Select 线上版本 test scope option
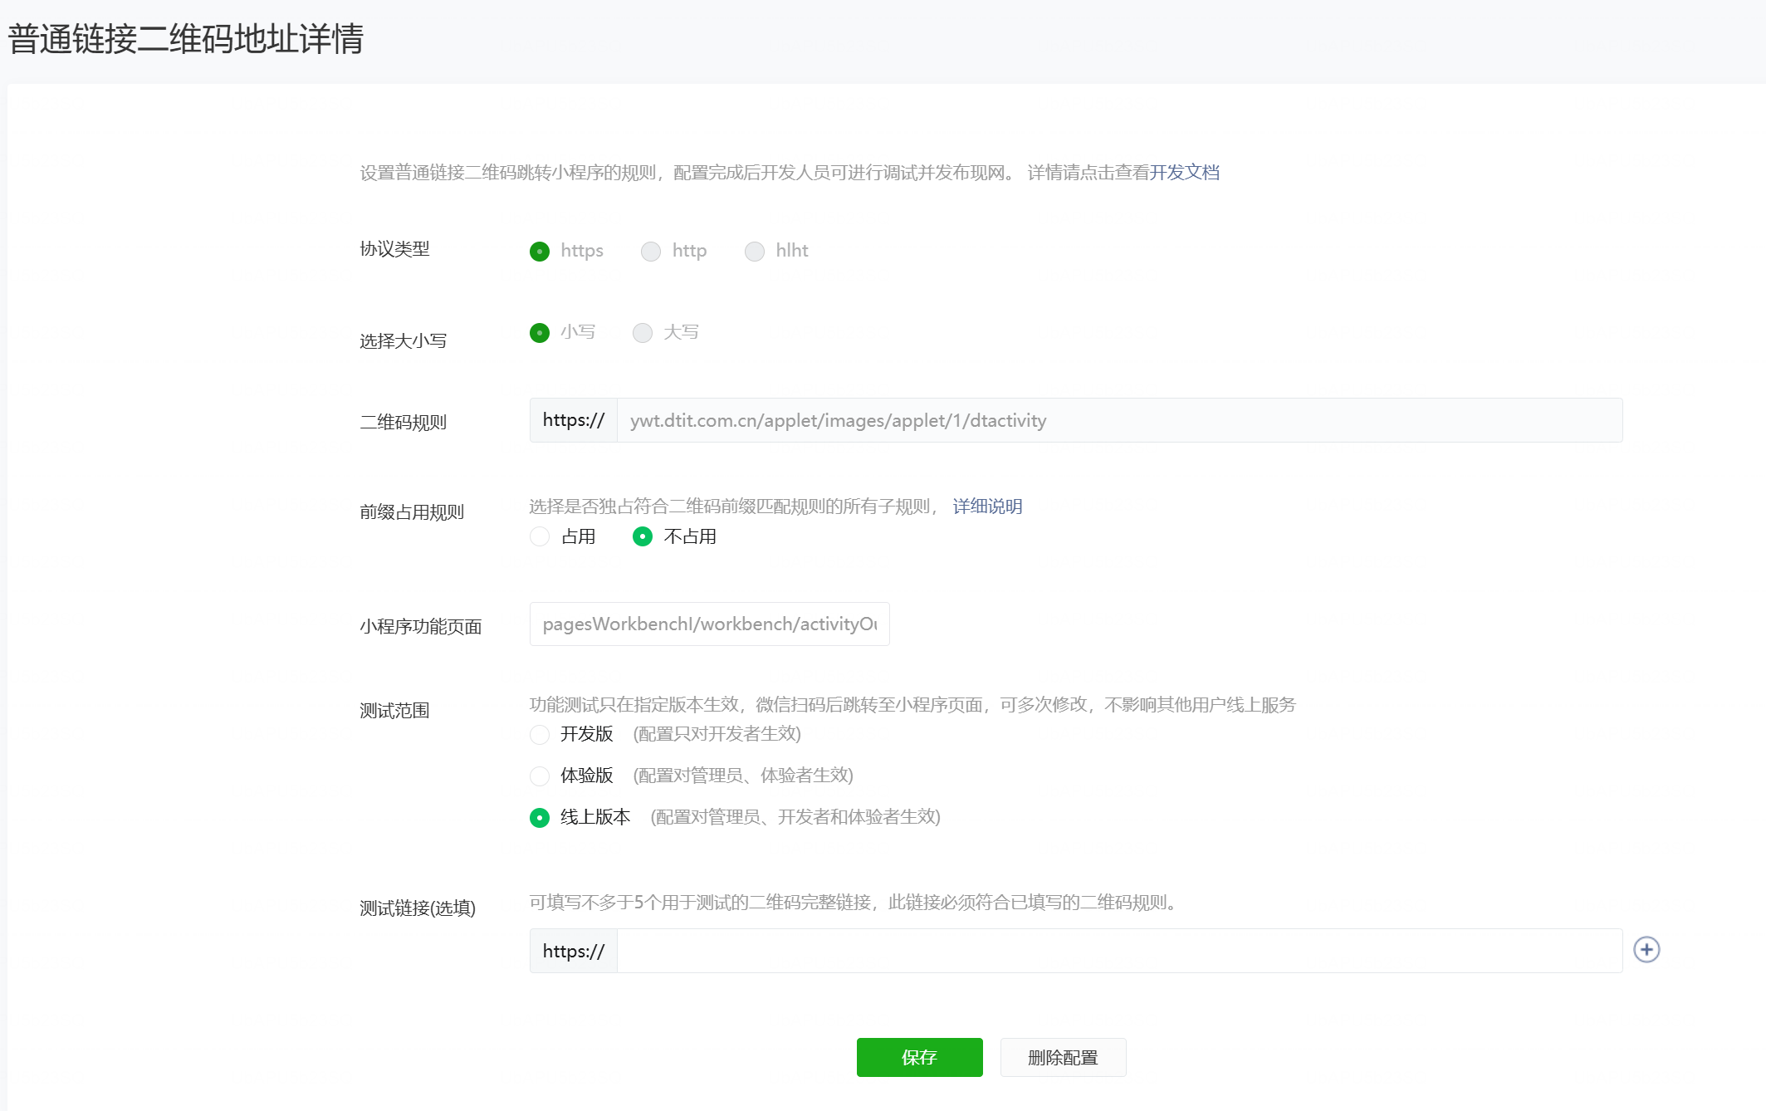Viewport: 1766px width, 1111px height. 540,817
